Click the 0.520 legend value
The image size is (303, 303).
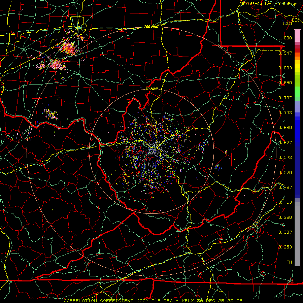click(285, 173)
